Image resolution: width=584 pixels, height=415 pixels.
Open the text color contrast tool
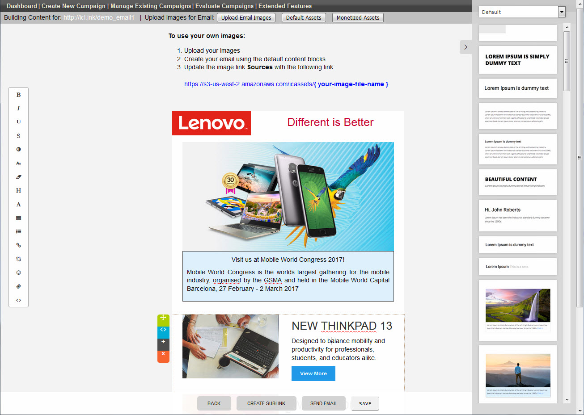click(x=18, y=149)
